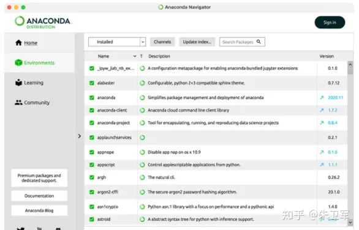359x230 pixels.
Task: Toggle the argon2-cffi checkbox
Action: point(92,192)
